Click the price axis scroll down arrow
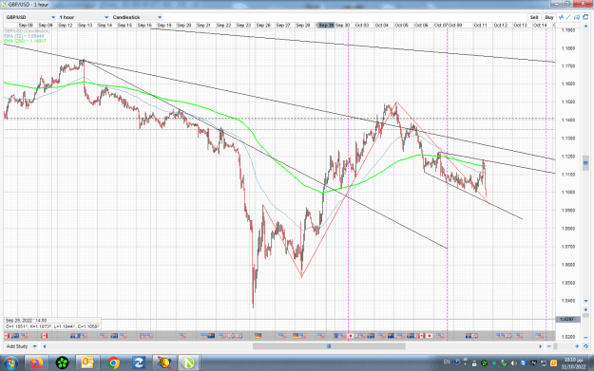This screenshot has height=371, width=594. (x=585, y=301)
